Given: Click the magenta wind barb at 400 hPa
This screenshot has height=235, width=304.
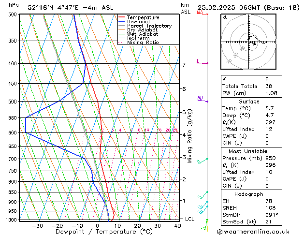Looking at the screenshot, I should (202, 62).
